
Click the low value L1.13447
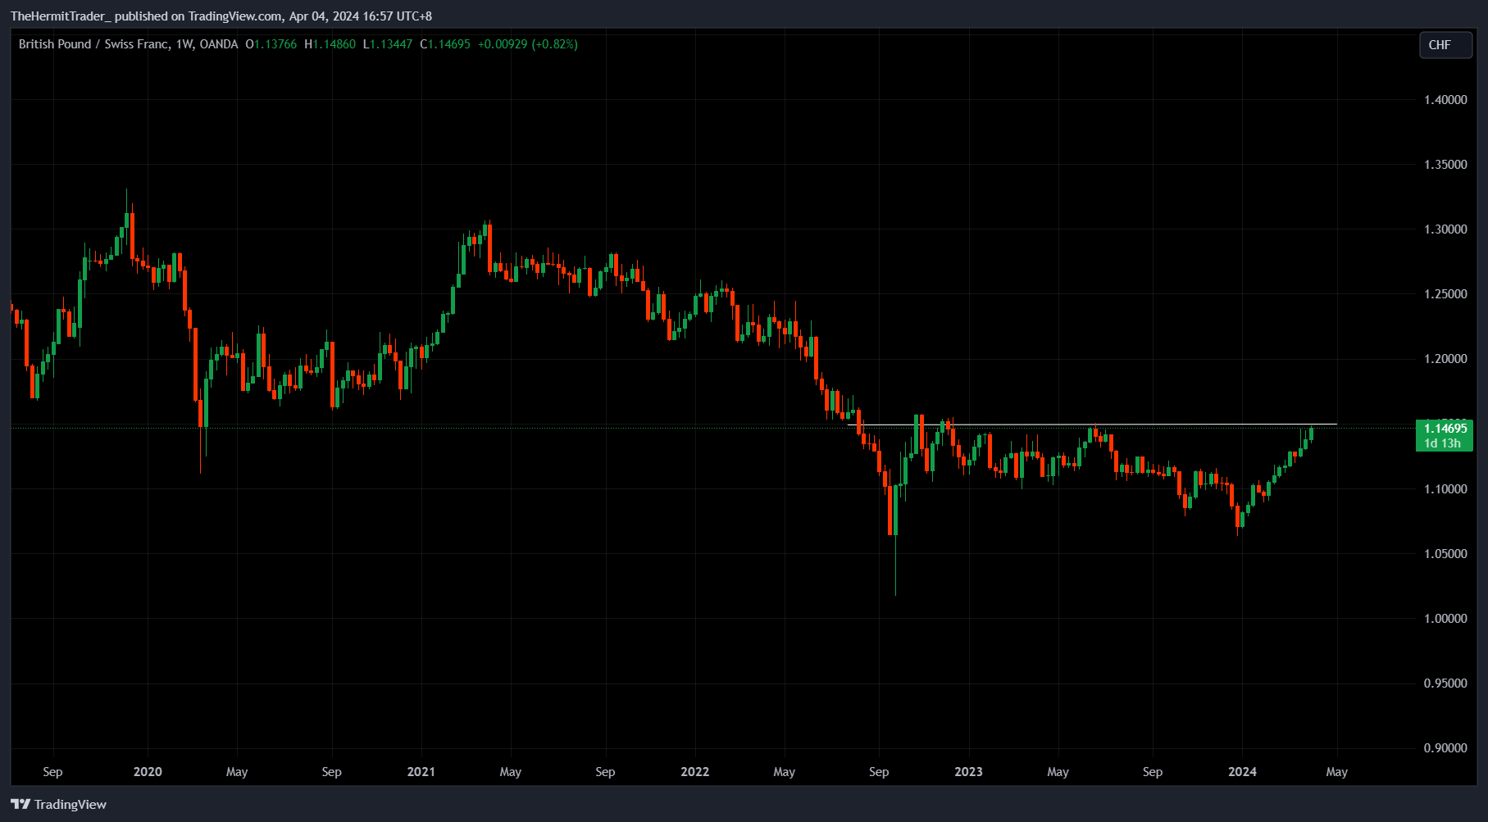[x=385, y=44]
